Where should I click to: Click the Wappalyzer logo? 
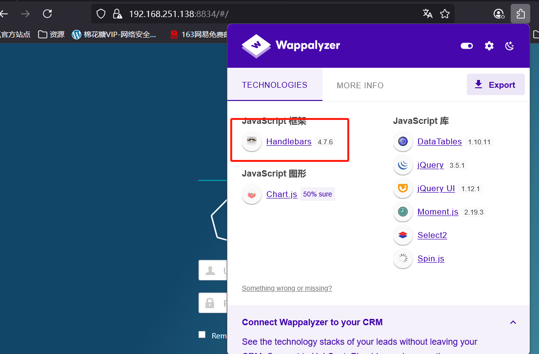[291, 46]
